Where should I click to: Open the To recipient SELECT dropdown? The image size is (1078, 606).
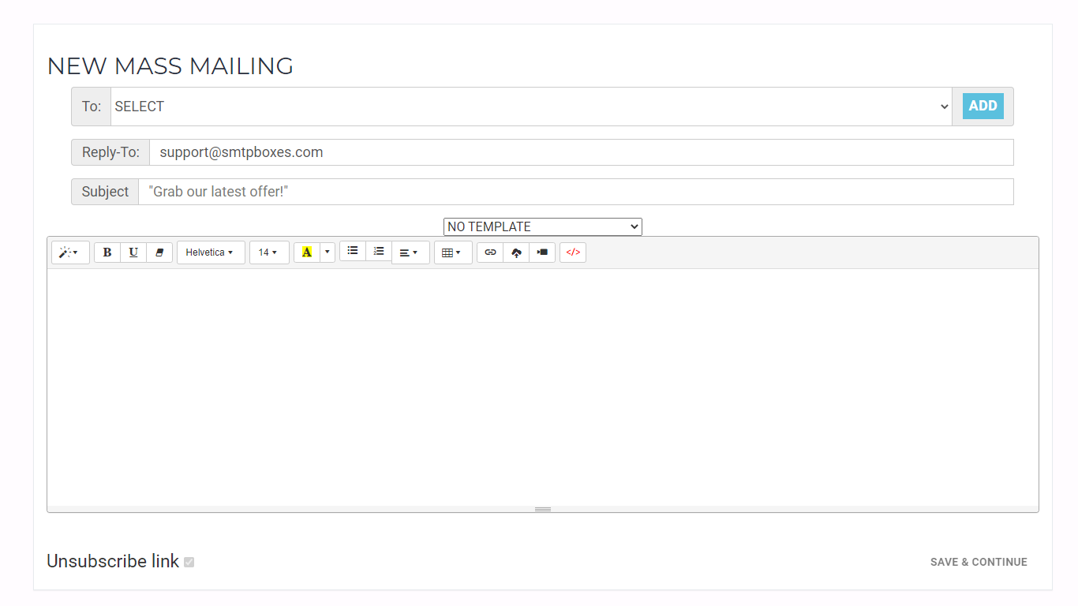(x=531, y=107)
